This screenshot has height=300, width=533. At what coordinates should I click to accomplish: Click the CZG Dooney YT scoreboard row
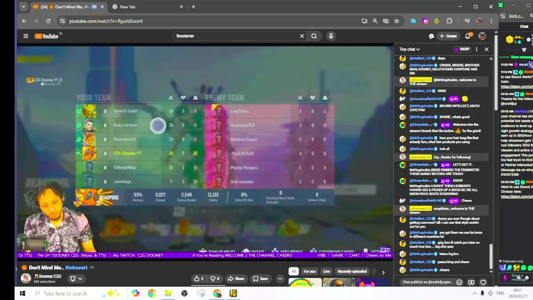point(140,153)
